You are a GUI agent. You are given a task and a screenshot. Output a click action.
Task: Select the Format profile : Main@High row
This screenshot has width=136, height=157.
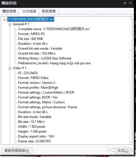(x=38, y=88)
